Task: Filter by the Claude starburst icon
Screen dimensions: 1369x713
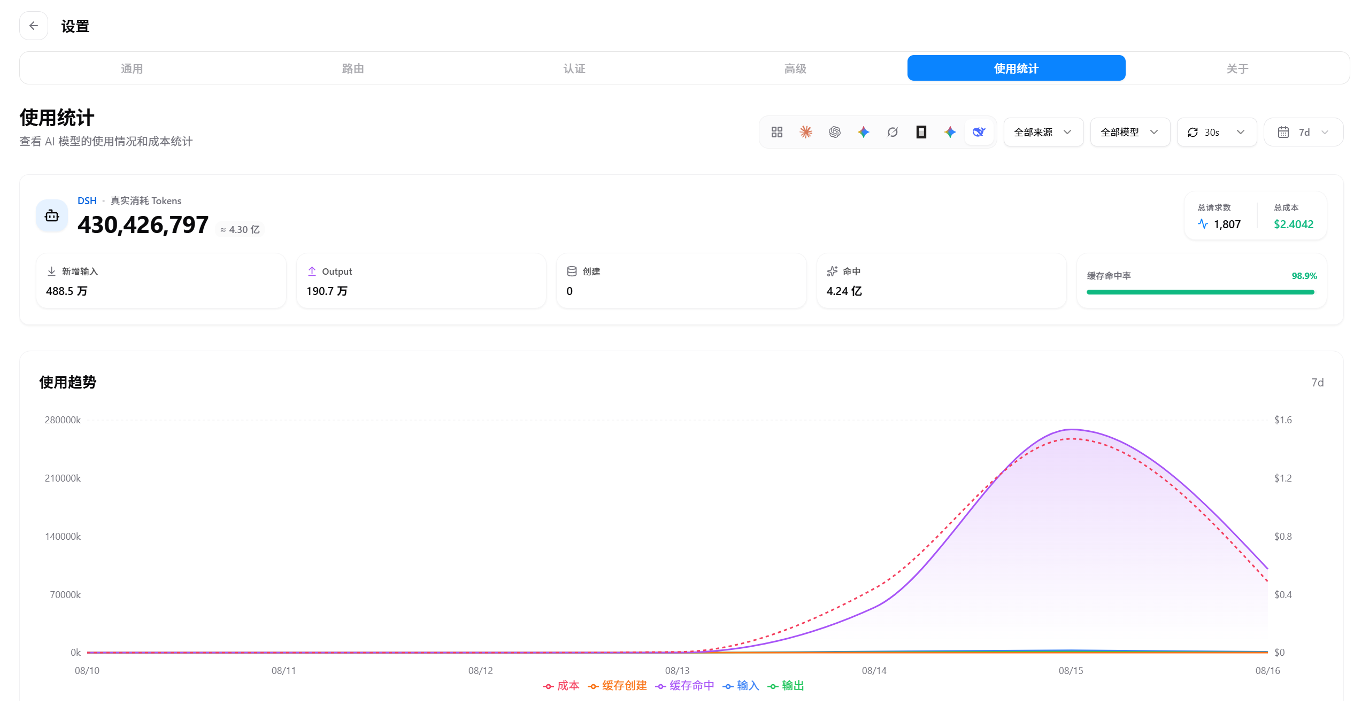Action: (806, 132)
